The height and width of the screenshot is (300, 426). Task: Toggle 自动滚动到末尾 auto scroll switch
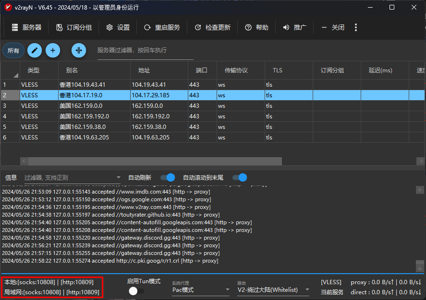pyautogui.click(x=239, y=177)
